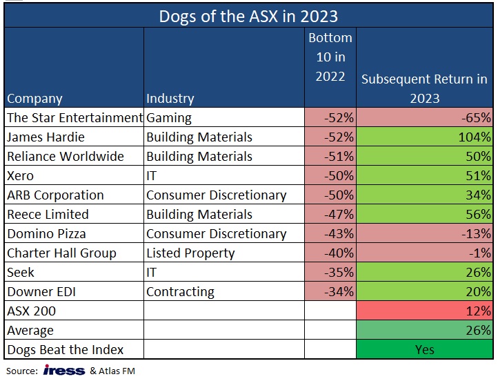Screen dimensions: 498x390
Task: Select the 'Seek' company cell
Action: 21,273
